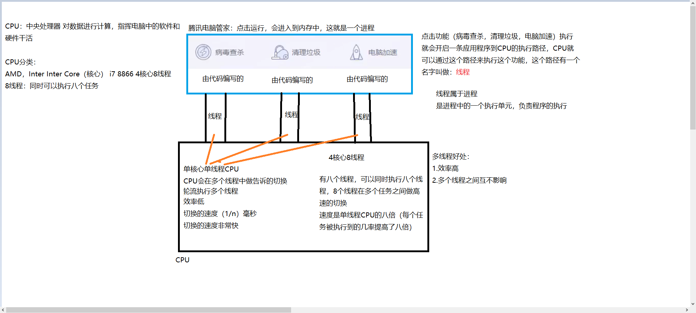Click the vacuum cleaner icon beside 清理垃圾
The image size is (696, 313).
pyautogui.click(x=279, y=52)
